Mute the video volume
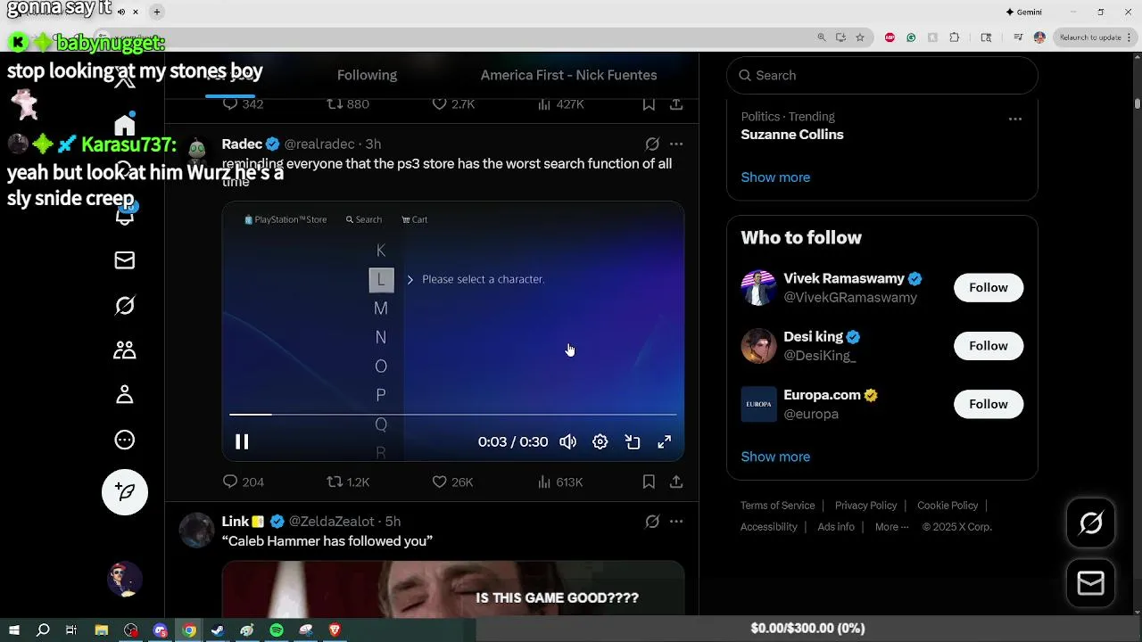 [x=567, y=441]
